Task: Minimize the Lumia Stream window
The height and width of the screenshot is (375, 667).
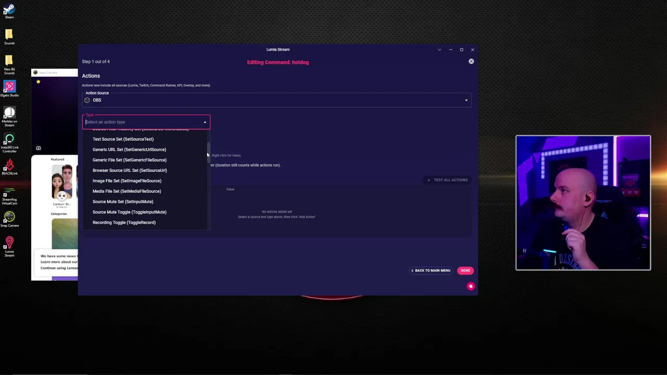Action: pyautogui.click(x=450, y=49)
